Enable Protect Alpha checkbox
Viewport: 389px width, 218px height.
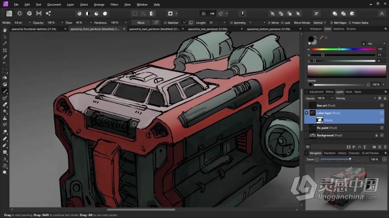pyautogui.click(x=350, y=23)
